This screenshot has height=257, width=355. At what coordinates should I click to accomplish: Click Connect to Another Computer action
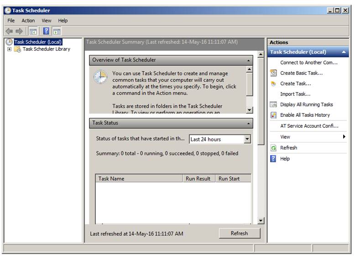[309, 63]
